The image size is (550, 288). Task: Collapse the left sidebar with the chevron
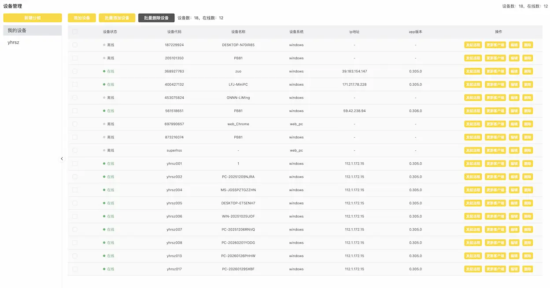click(x=62, y=159)
